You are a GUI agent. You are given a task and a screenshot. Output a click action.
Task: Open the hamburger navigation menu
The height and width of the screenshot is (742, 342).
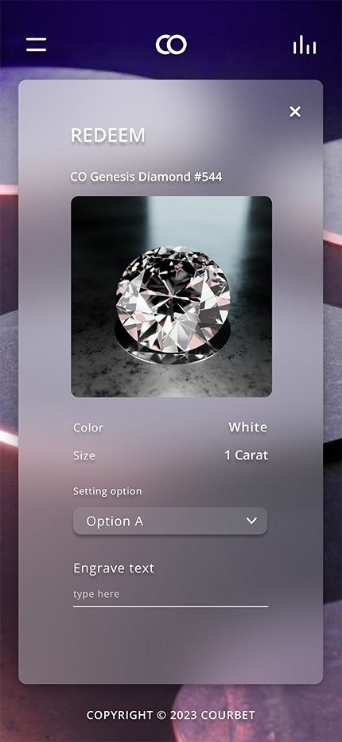(x=36, y=45)
